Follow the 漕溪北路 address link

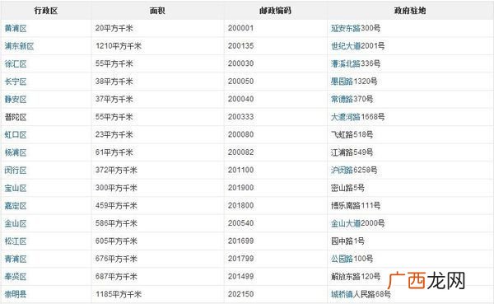click(x=346, y=64)
